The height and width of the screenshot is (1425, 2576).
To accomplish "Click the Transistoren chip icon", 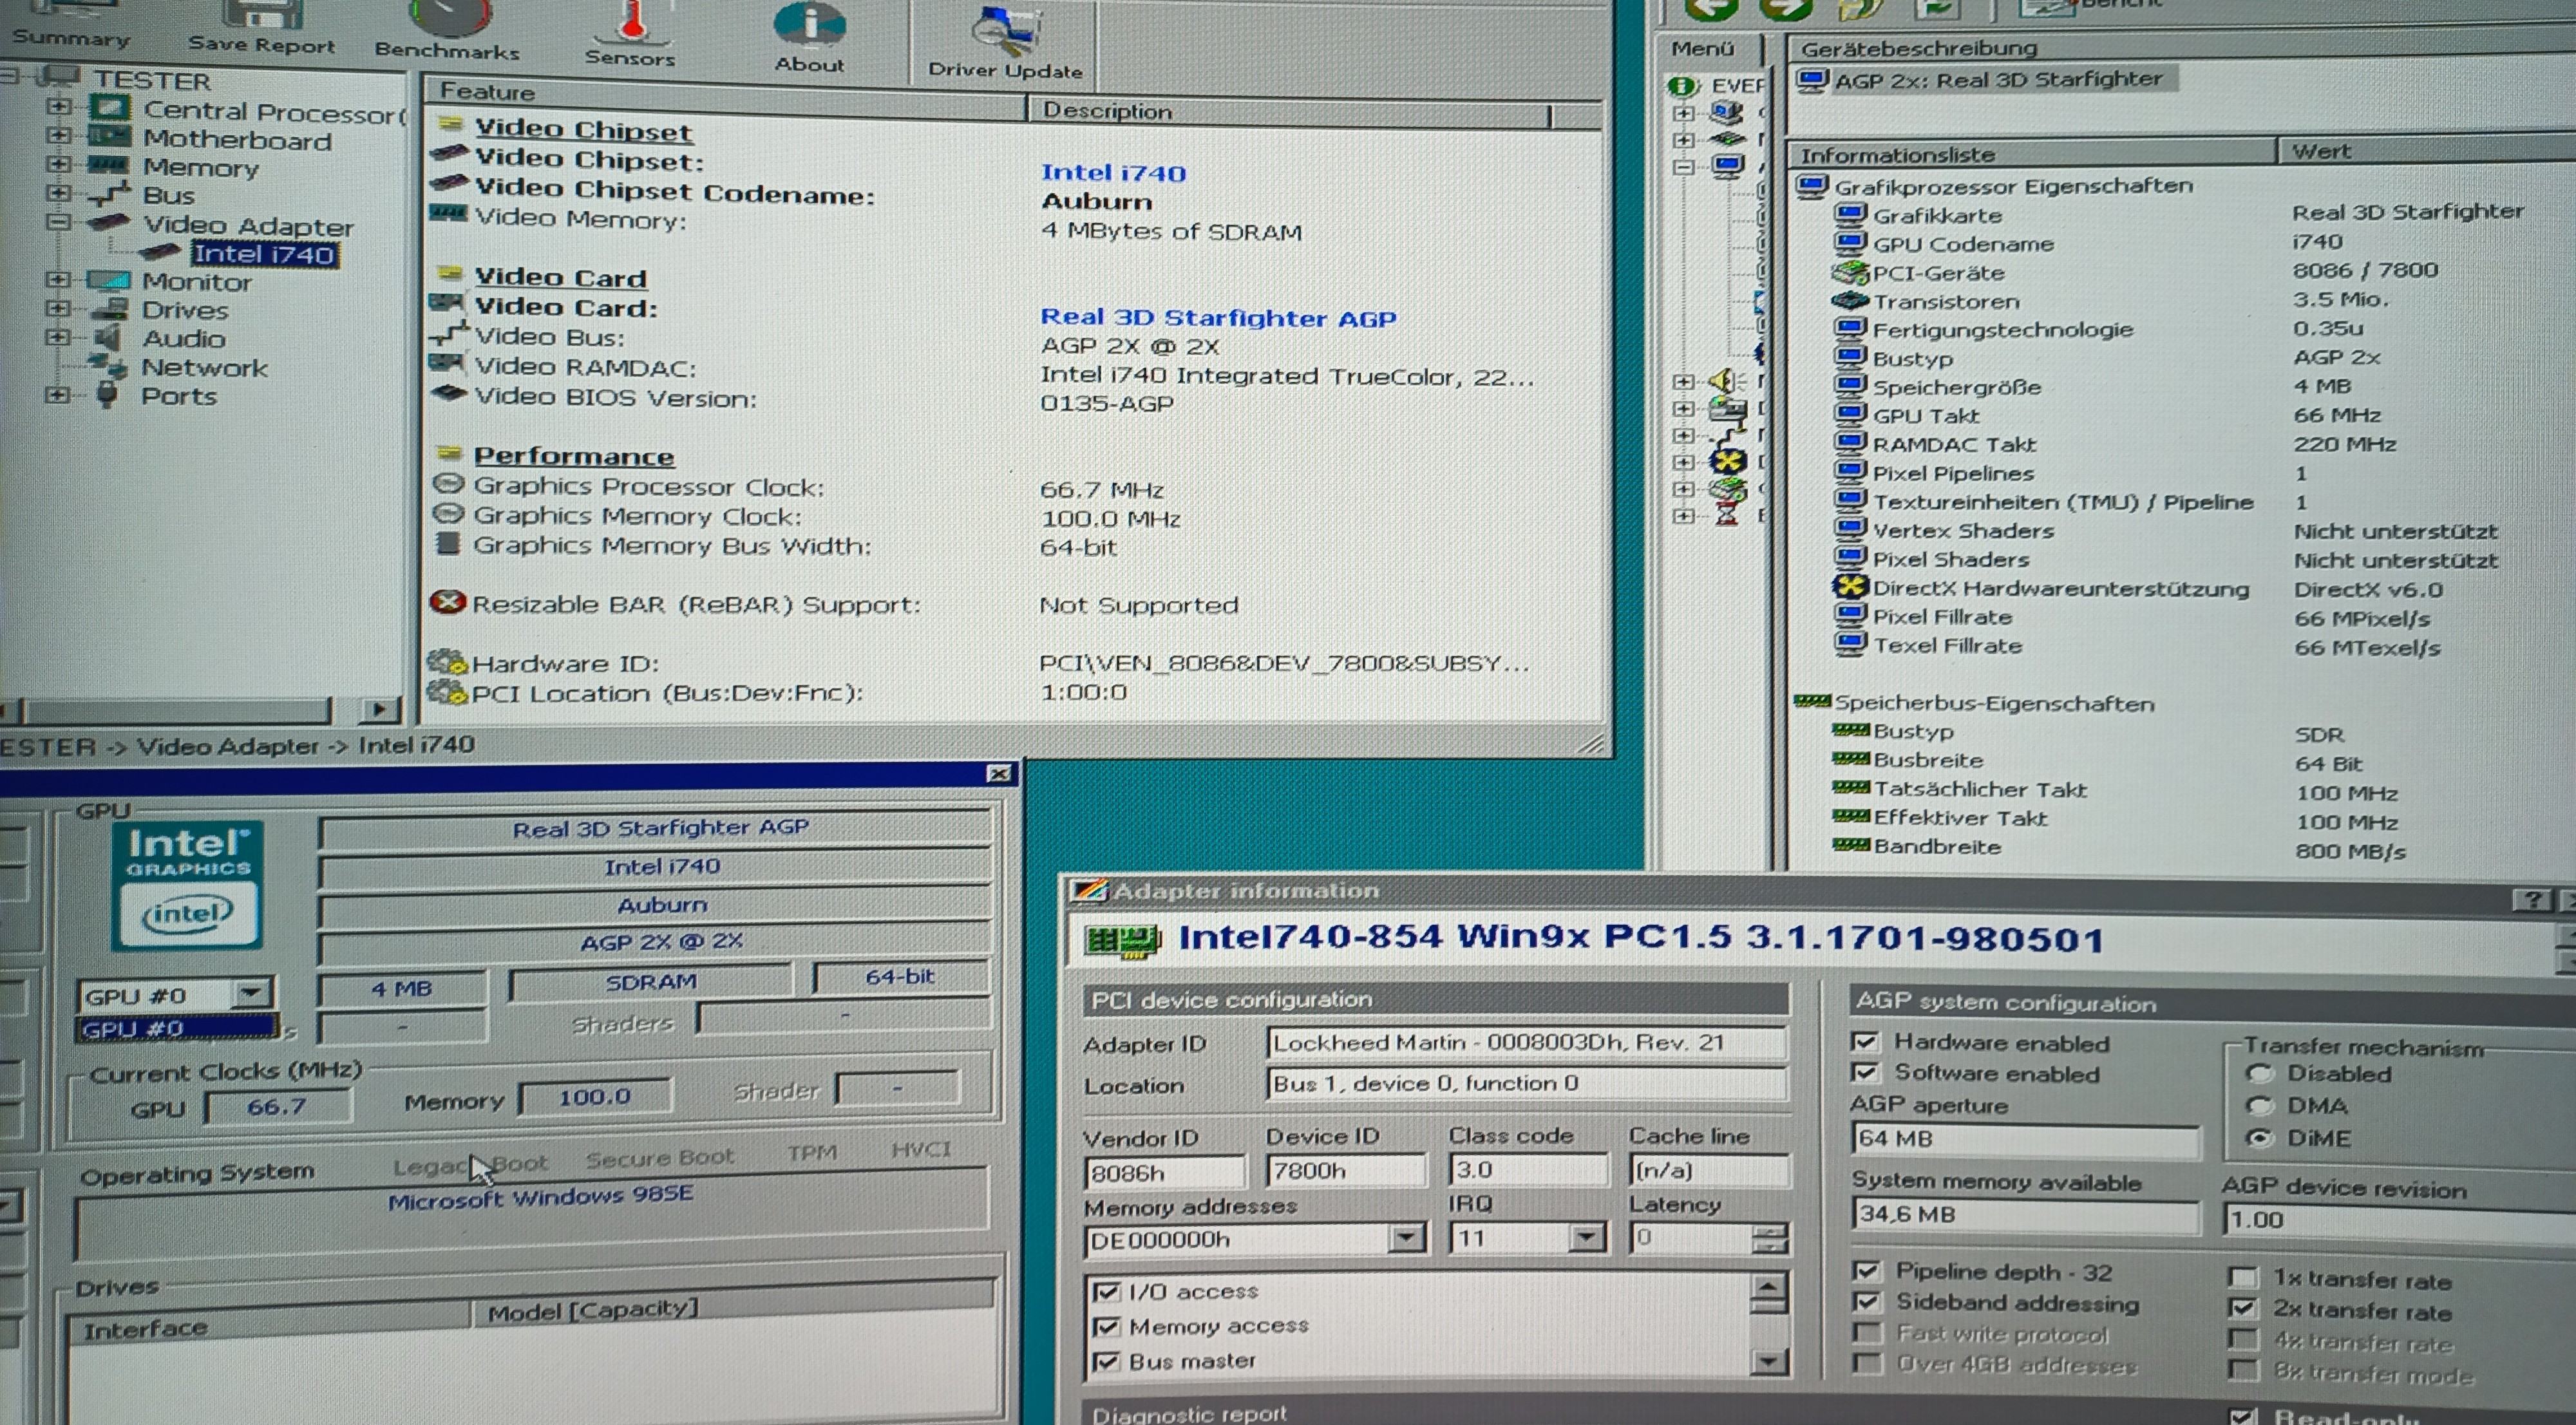I will (1850, 300).
